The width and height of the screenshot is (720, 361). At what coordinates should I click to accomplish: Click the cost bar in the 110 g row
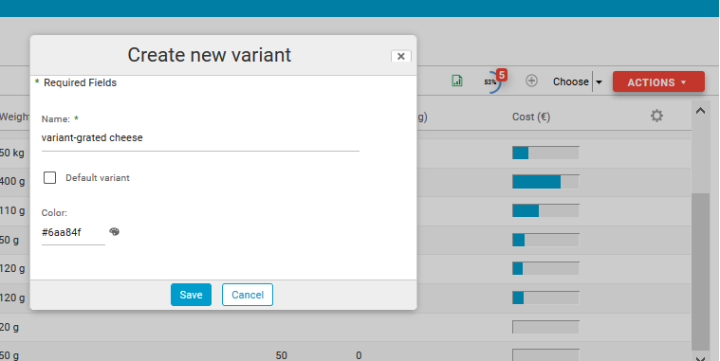545,210
